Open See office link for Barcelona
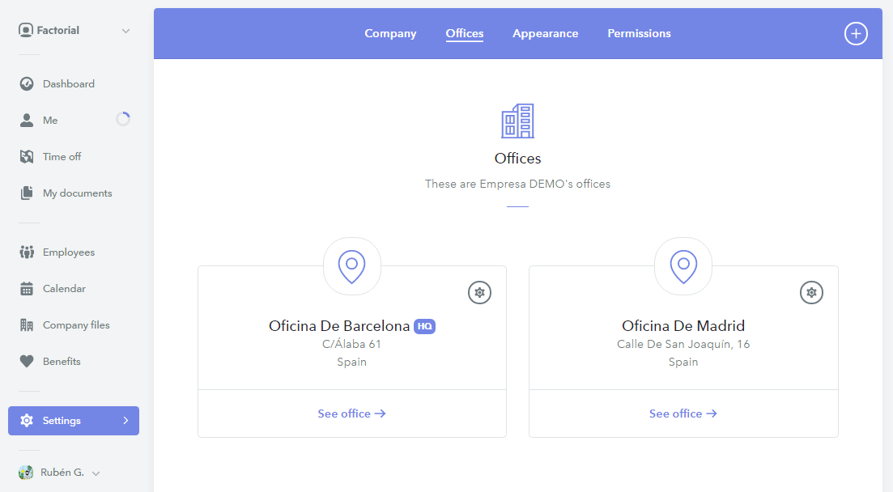 coord(351,414)
